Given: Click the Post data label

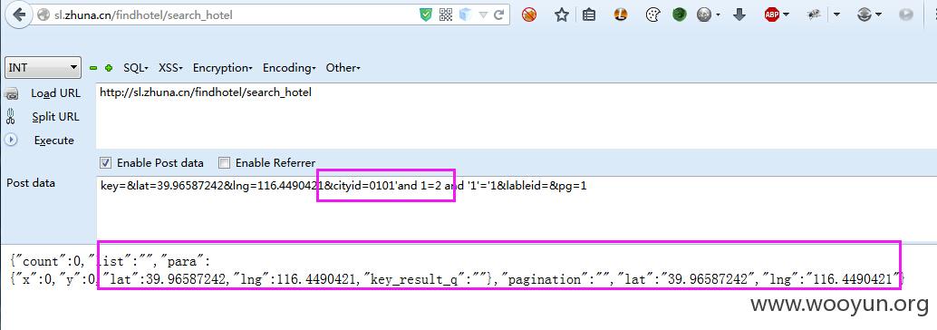Looking at the screenshot, I should 31,183.
